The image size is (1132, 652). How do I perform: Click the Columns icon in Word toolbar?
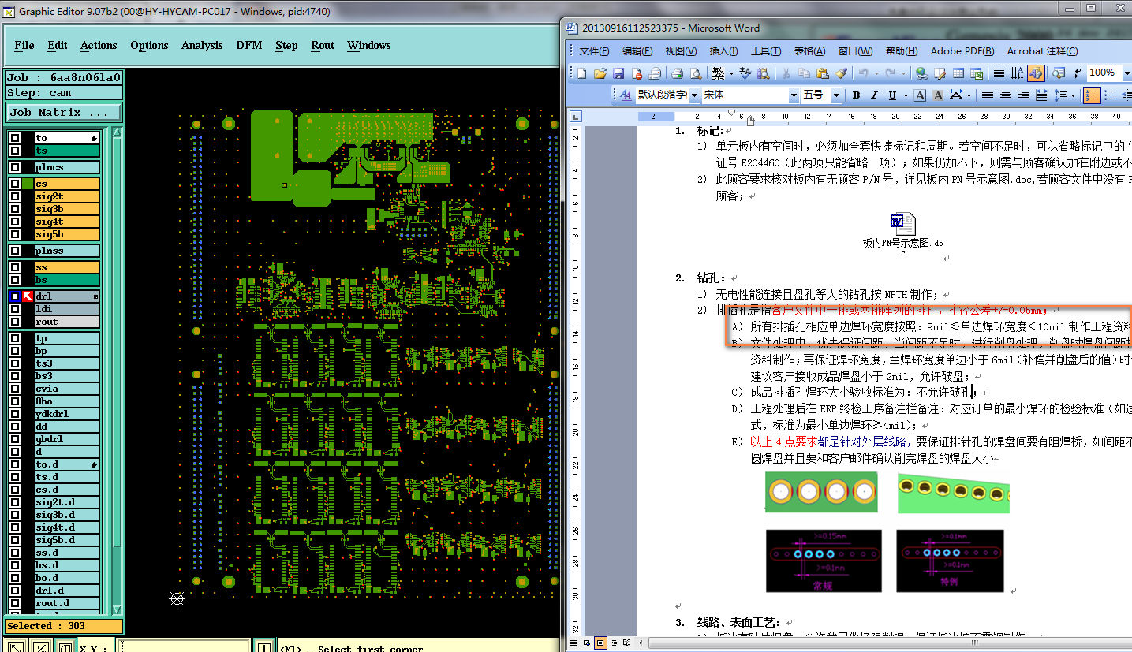[x=999, y=73]
